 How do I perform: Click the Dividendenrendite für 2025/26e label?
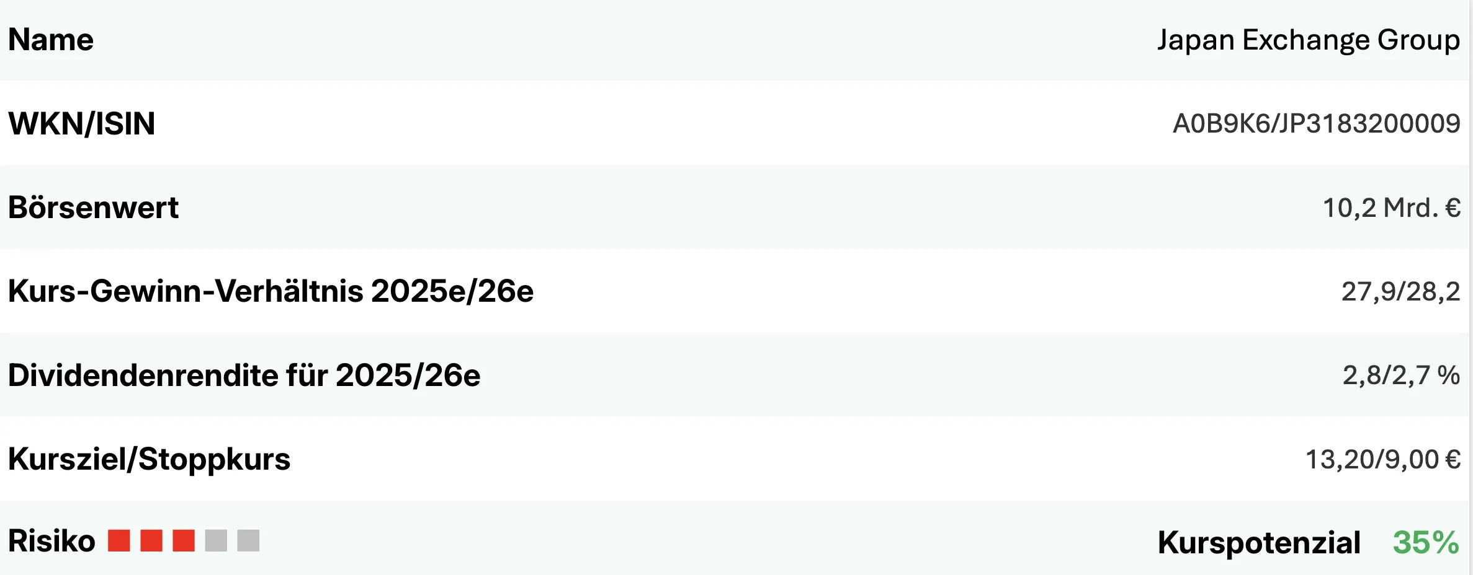pyautogui.click(x=244, y=375)
